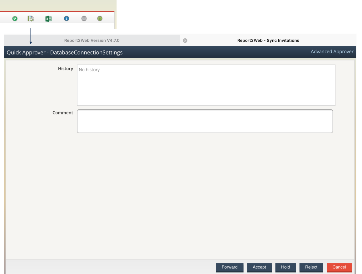
Task: Click the green download arrow icon
Action: click(100, 18)
